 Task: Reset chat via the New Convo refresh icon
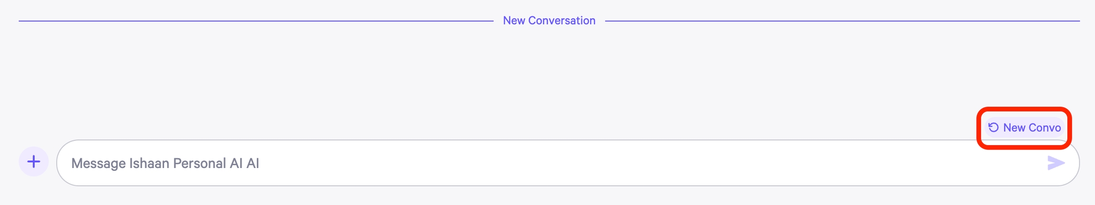pos(993,127)
